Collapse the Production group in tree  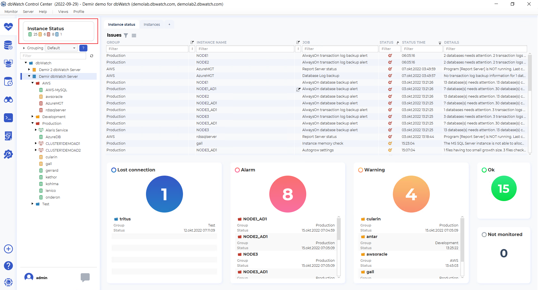click(x=33, y=123)
